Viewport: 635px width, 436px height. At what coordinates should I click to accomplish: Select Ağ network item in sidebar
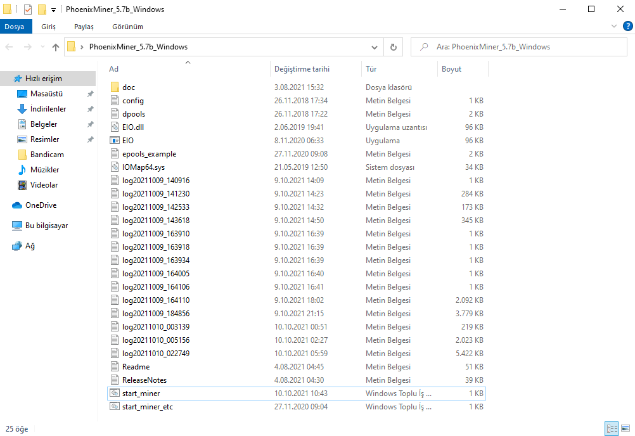(x=30, y=246)
